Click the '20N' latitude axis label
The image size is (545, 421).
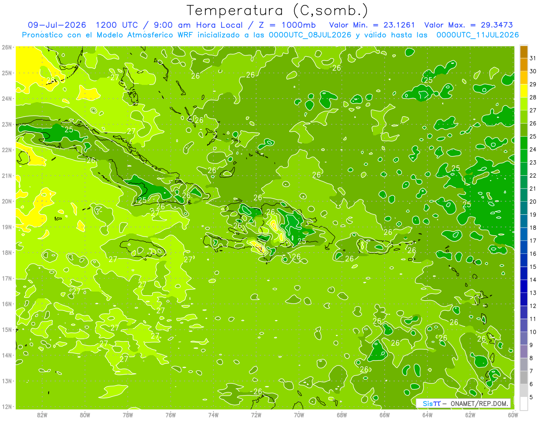pyautogui.click(x=7, y=201)
